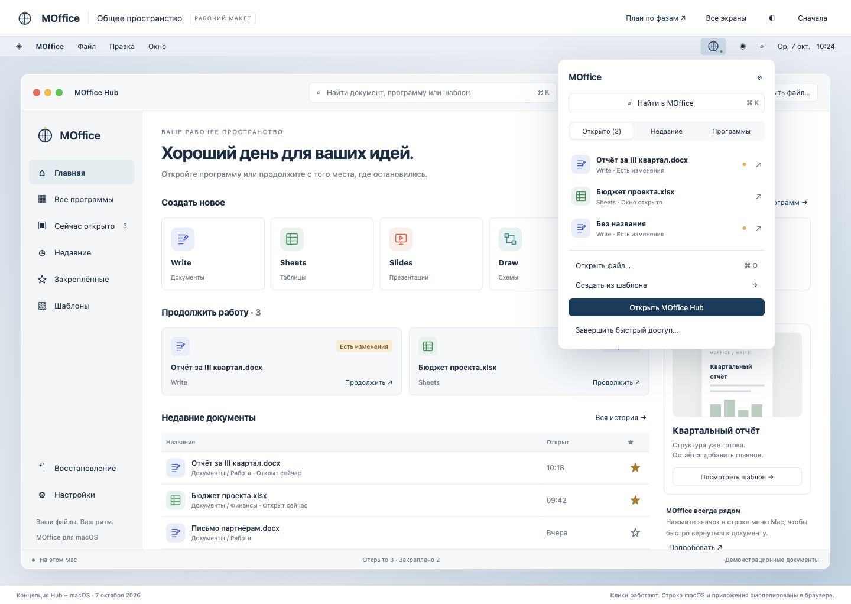Image resolution: width=851 pixels, height=604 pixels.
Task: Switch to the Открыто (3) tab in the popup
Action: [x=602, y=131]
